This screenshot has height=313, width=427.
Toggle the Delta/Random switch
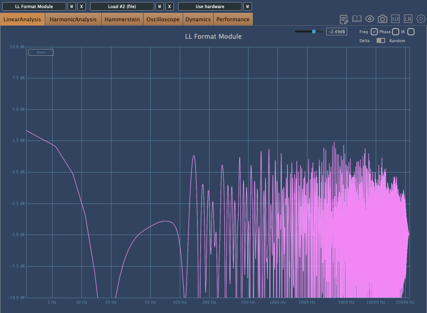(380, 40)
